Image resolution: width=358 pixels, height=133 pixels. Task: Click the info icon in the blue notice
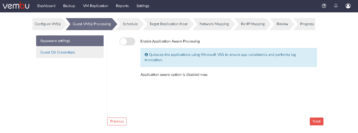(x=146, y=55)
